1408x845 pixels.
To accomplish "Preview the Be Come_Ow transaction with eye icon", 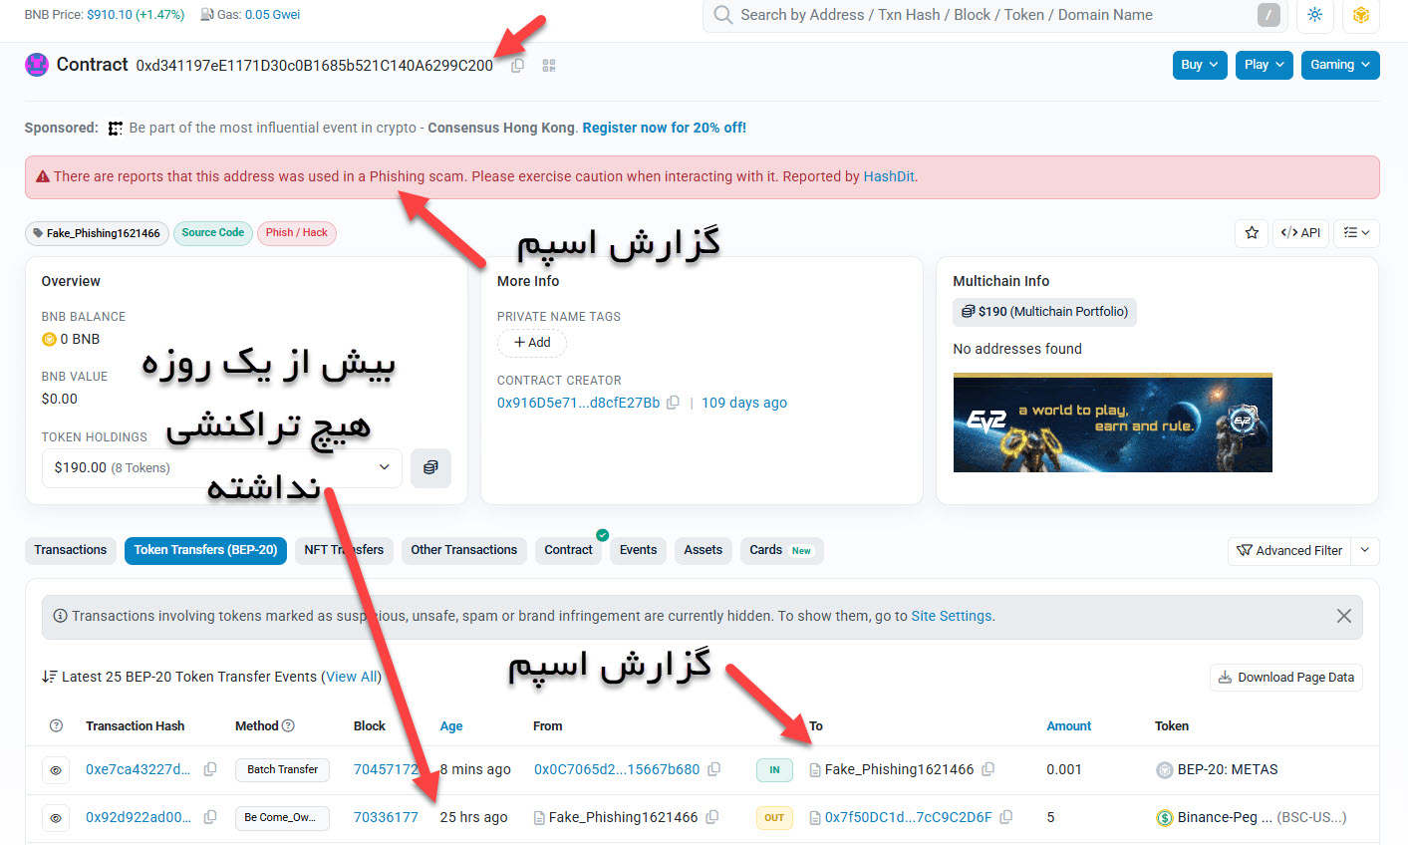I will (56, 817).
